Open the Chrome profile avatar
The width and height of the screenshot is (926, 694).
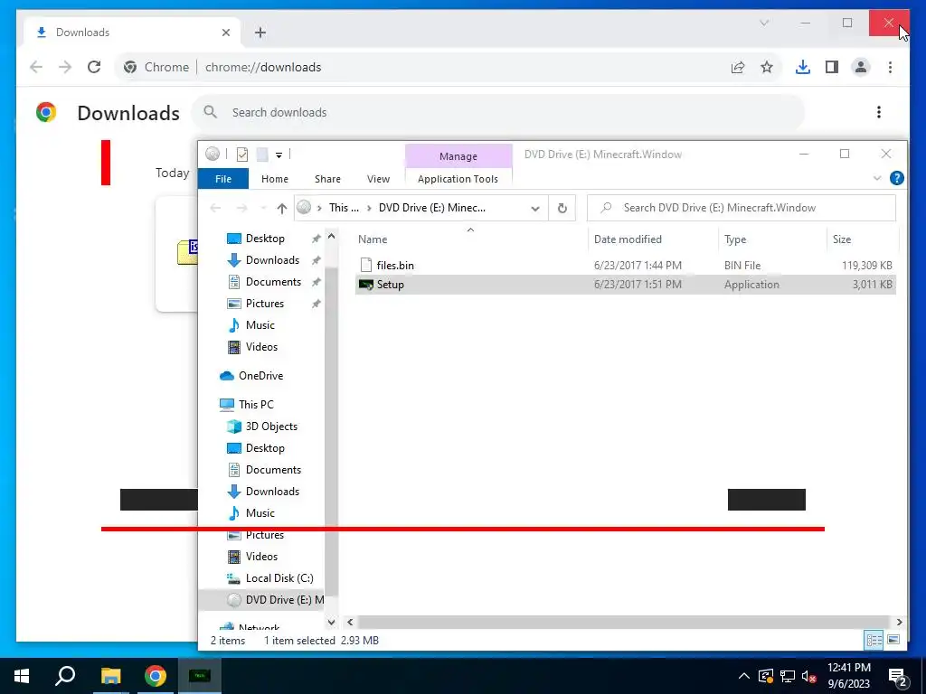click(861, 67)
